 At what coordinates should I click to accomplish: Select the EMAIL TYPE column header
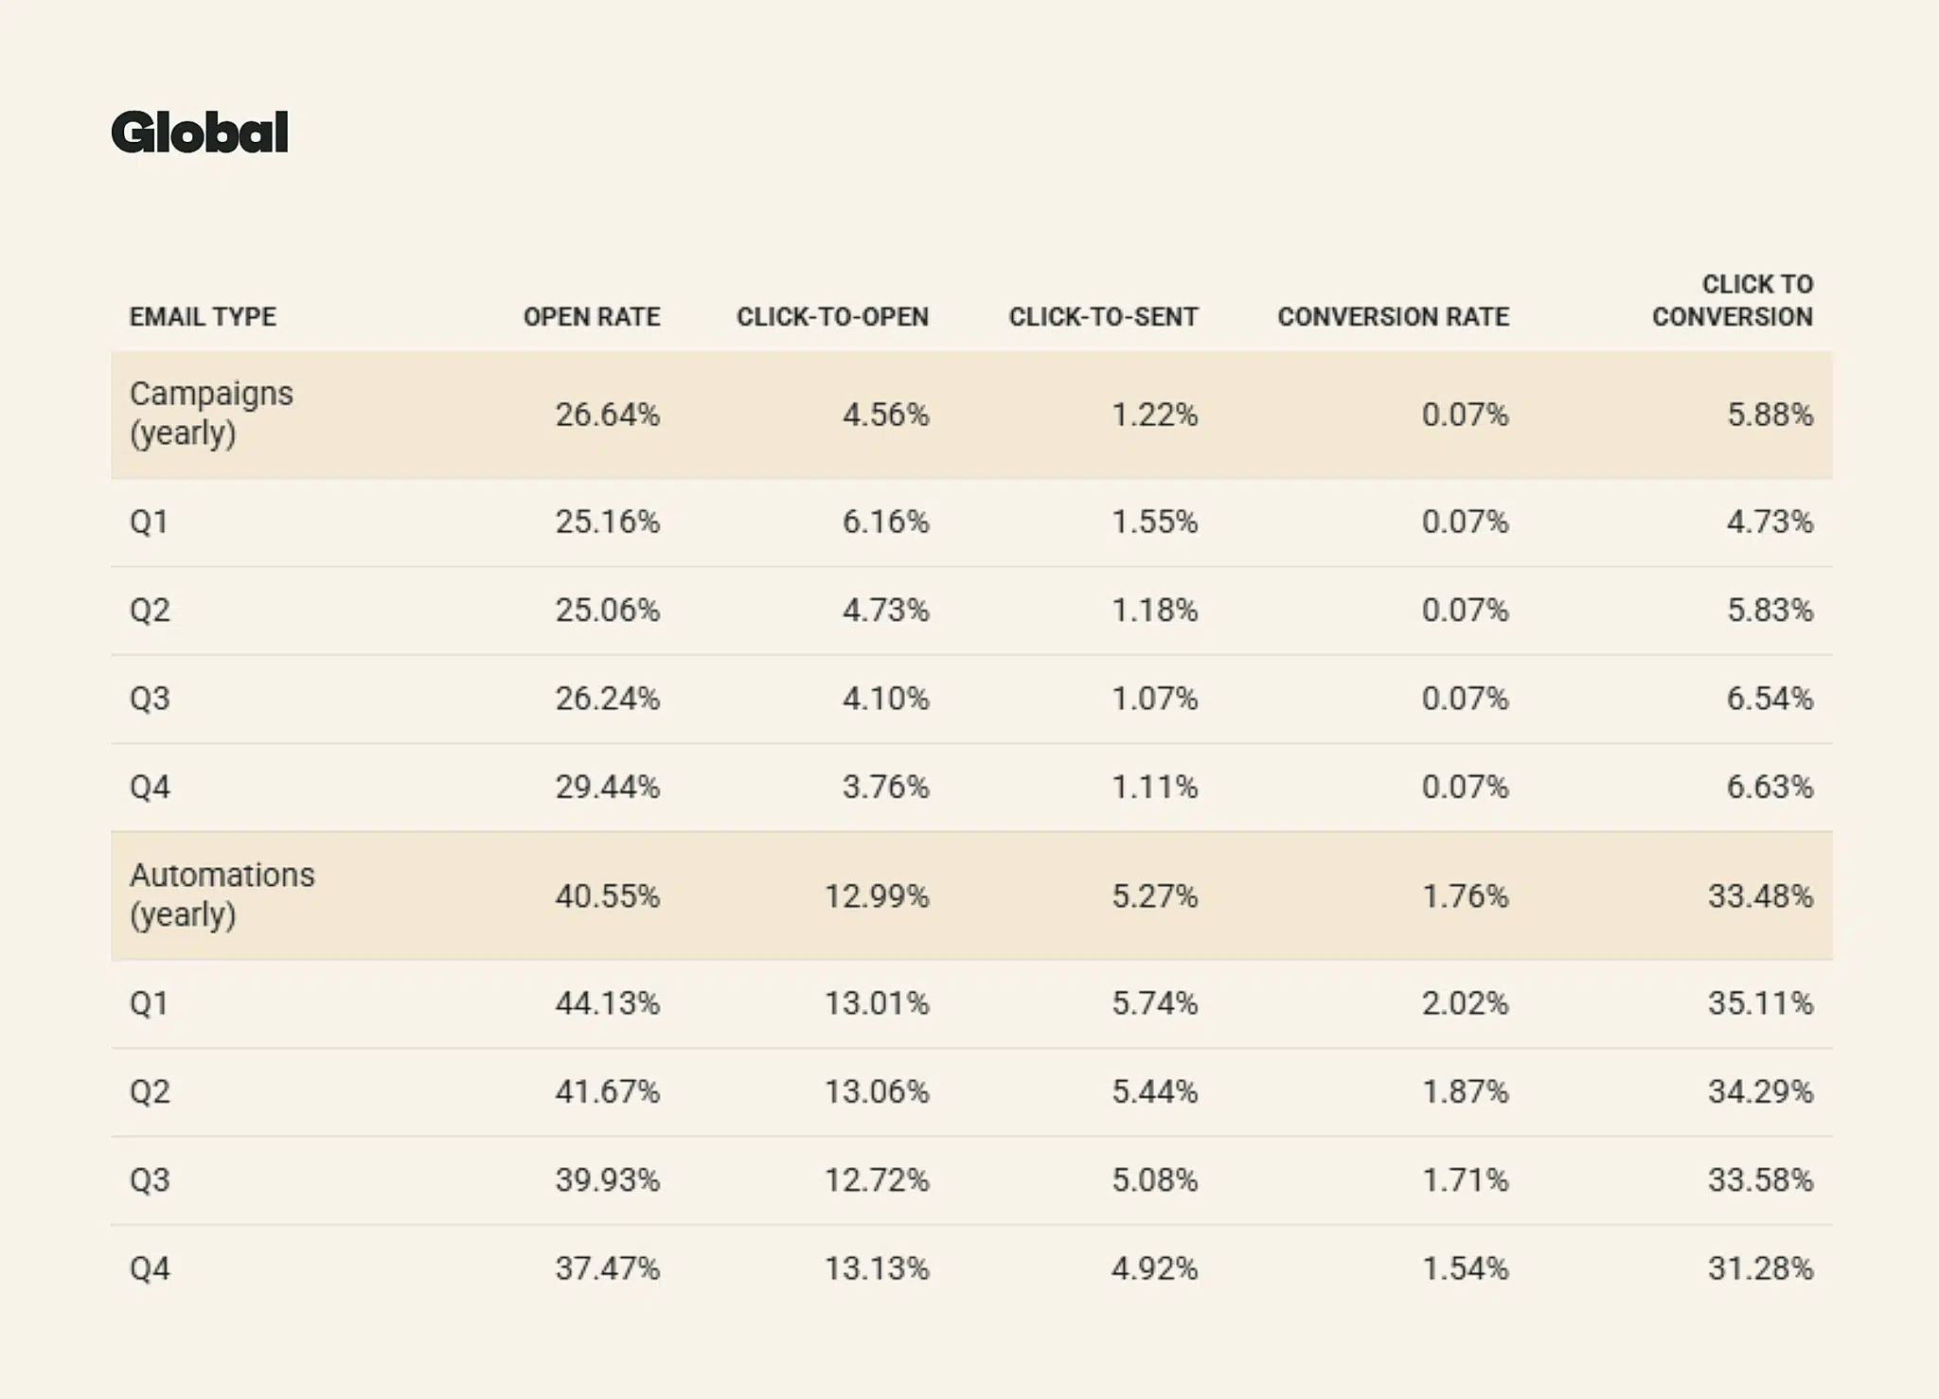click(x=203, y=317)
